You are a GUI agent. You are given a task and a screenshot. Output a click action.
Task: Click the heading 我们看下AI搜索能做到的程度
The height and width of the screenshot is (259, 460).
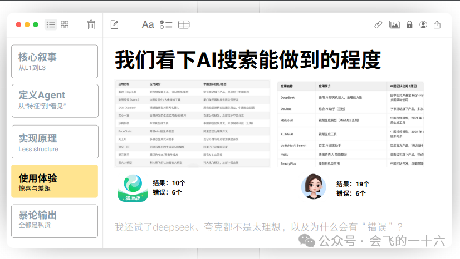pyautogui.click(x=248, y=59)
